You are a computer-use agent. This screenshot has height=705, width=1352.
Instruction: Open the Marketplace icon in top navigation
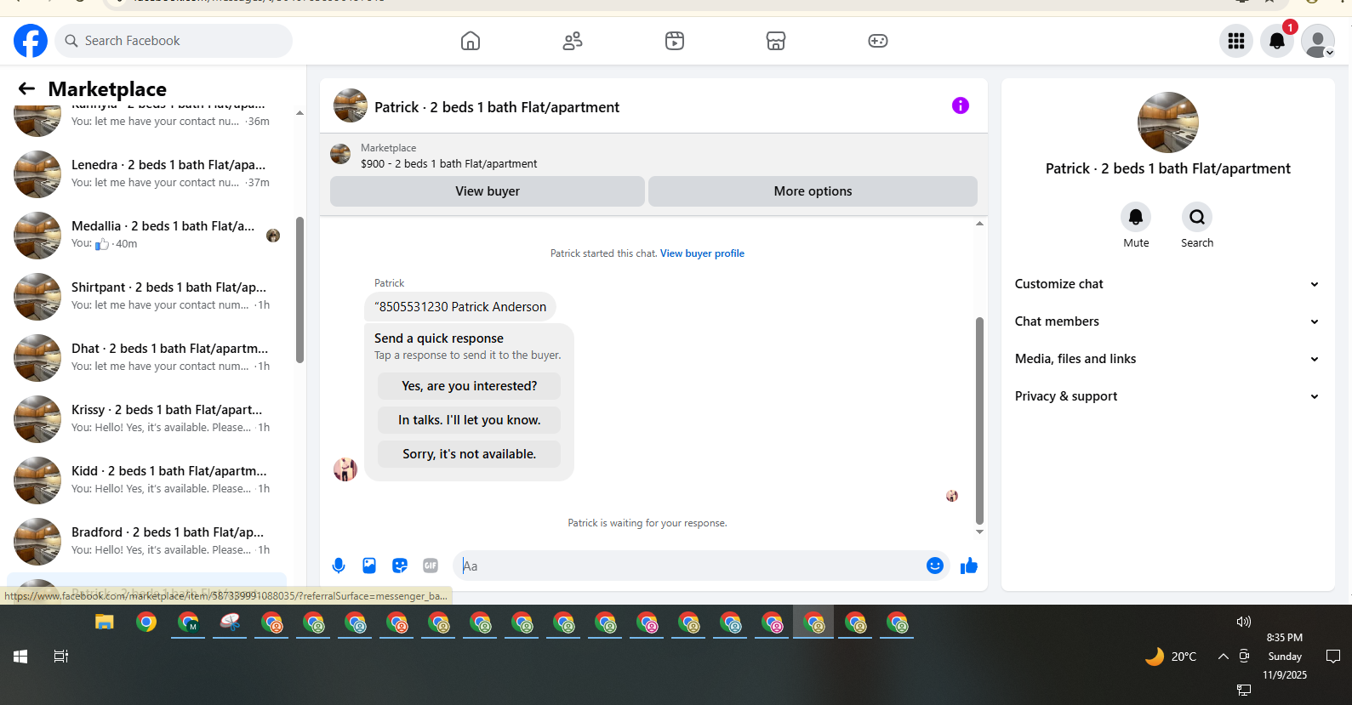(776, 41)
